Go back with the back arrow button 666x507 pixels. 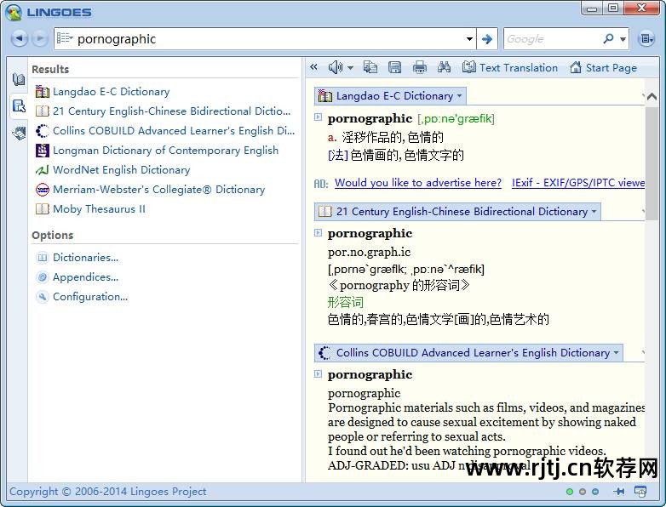[x=19, y=38]
